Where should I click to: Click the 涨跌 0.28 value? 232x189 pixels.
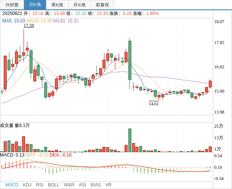click(127, 13)
